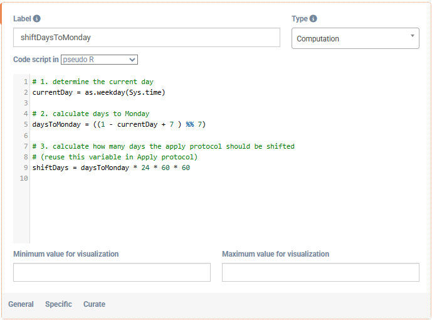Screen dimensions: 432x320
Task: Click line number 6 in the gutter
Action: point(26,136)
